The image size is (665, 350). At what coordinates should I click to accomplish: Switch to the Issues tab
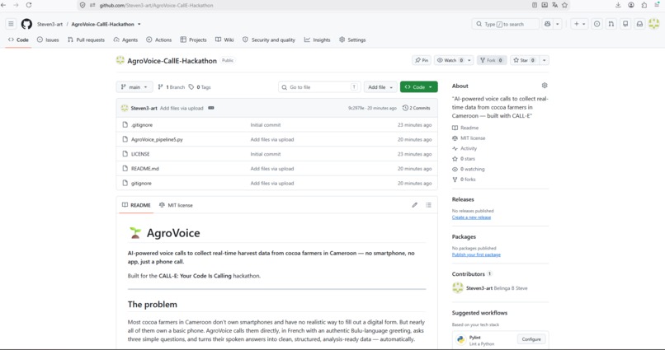(48, 40)
